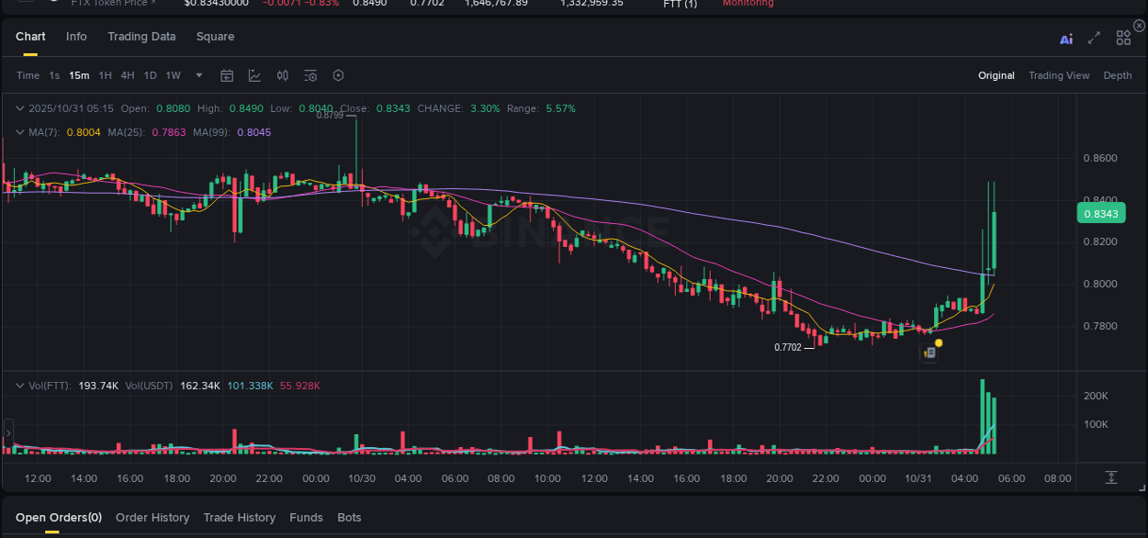Viewport: 1148px width, 538px height.
Task: Collapse the MA indicator row chevron
Action: click(19, 132)
